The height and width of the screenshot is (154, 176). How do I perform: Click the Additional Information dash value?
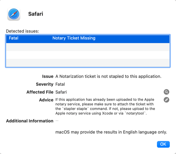(57, 121)
